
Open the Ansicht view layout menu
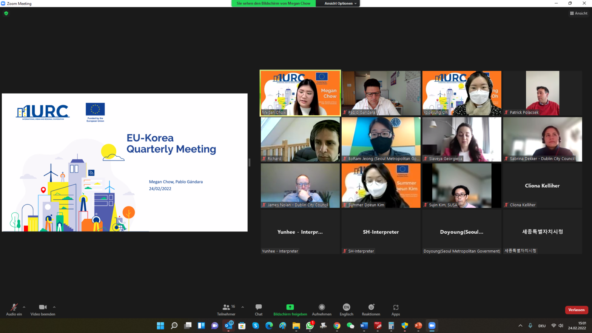coord(578,13)
